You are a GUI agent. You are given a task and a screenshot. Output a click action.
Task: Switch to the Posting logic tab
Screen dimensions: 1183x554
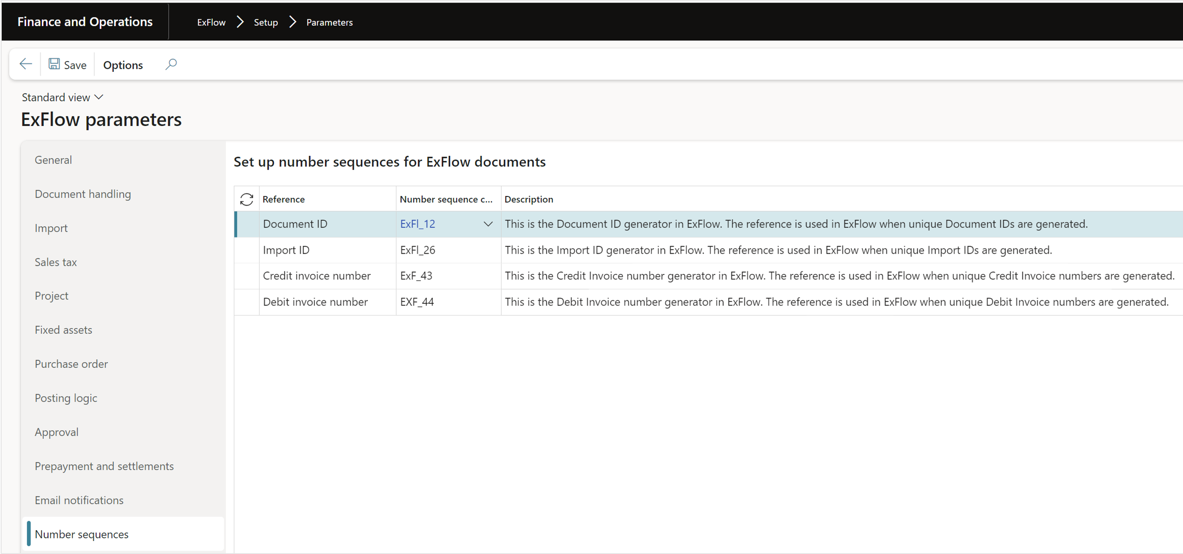66,398
